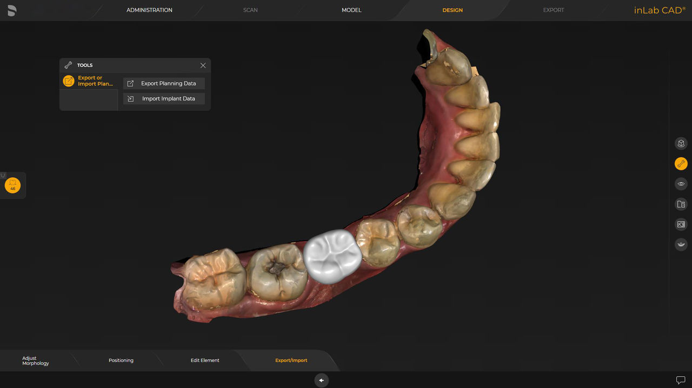Expand the Sirona logo menu top left

click(x=11, y=10)
